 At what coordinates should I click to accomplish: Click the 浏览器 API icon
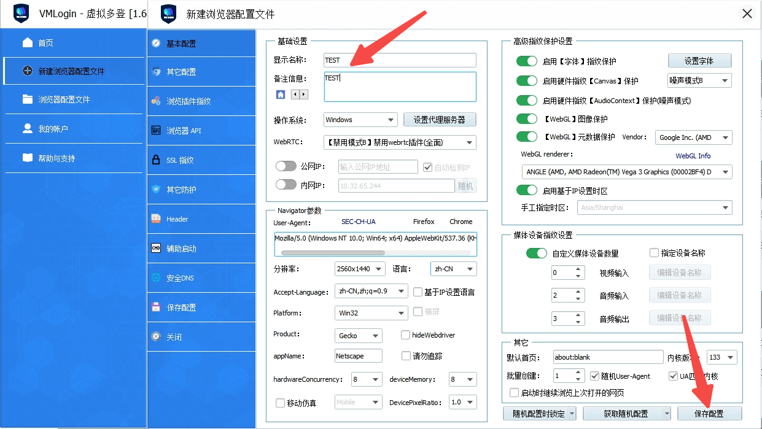click(156, 131)
